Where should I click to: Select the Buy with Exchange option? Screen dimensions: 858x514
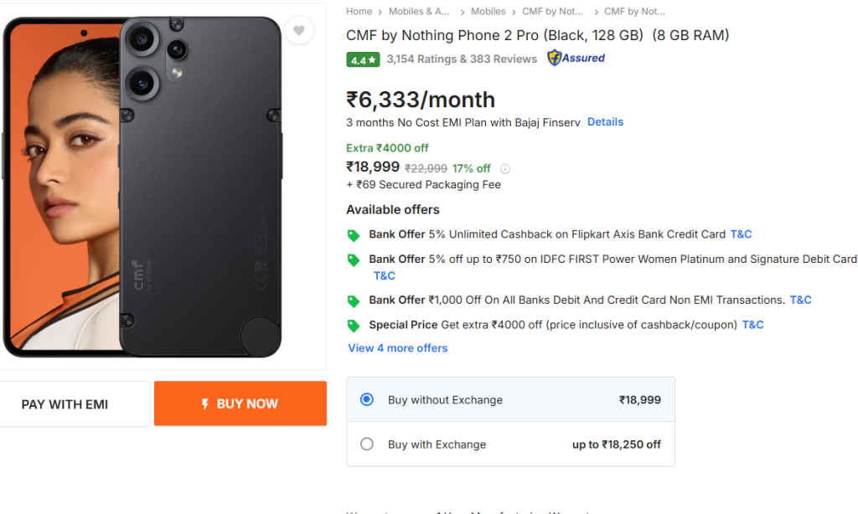[366, 445]
